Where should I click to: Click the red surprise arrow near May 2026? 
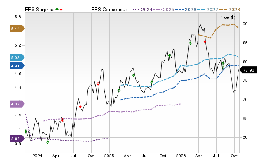coord(205,41)
